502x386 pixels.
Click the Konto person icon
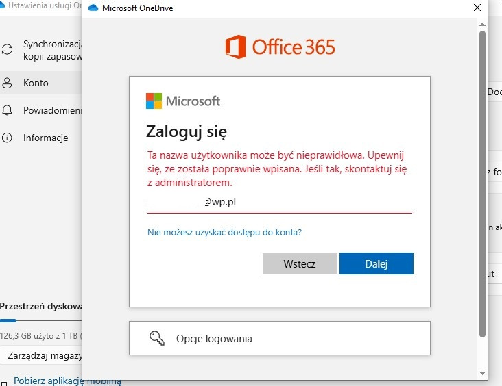(x=7, y=83)
